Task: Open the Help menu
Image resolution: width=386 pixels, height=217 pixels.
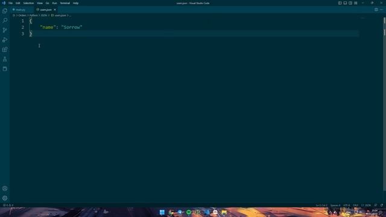Action: [75, 3]
